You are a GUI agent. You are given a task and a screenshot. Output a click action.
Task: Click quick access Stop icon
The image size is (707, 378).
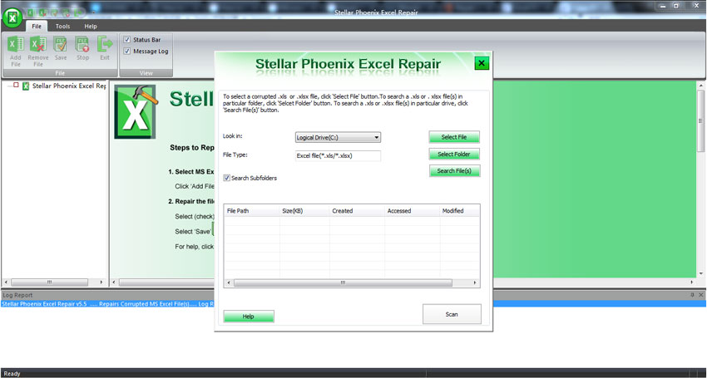click(x=66, y=12)
